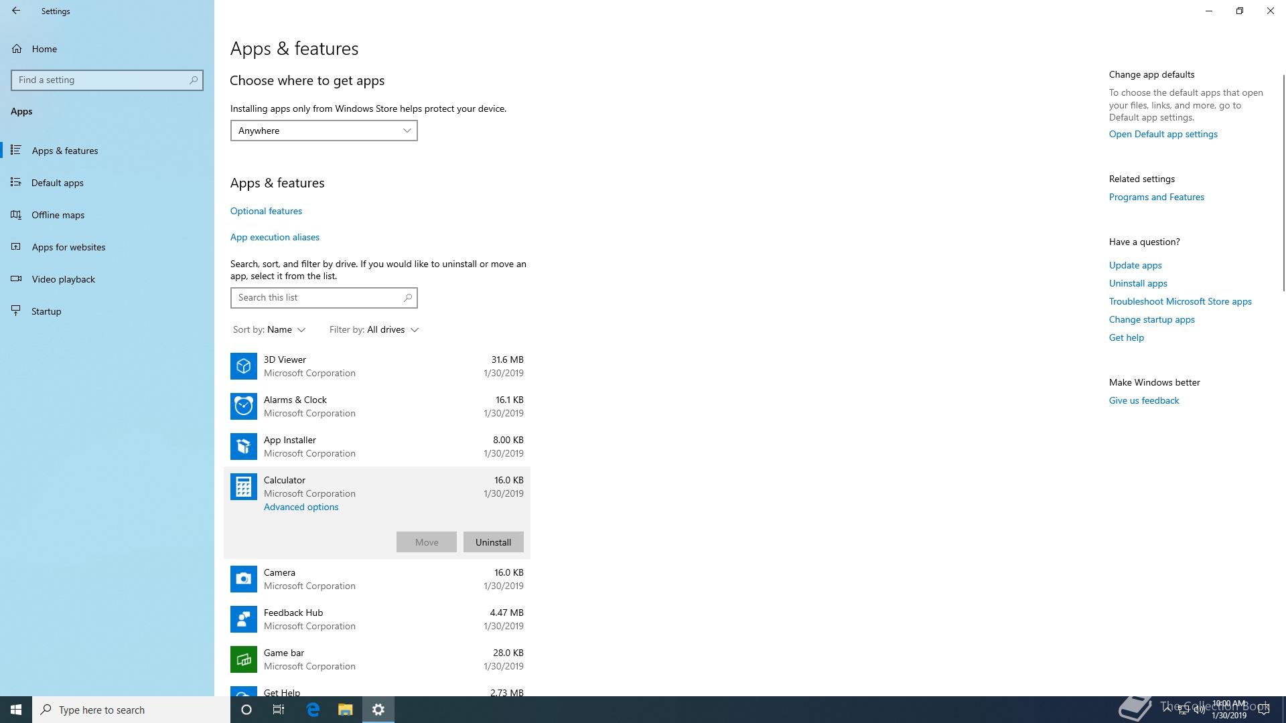Open File Explorer from taskbar

345,710
